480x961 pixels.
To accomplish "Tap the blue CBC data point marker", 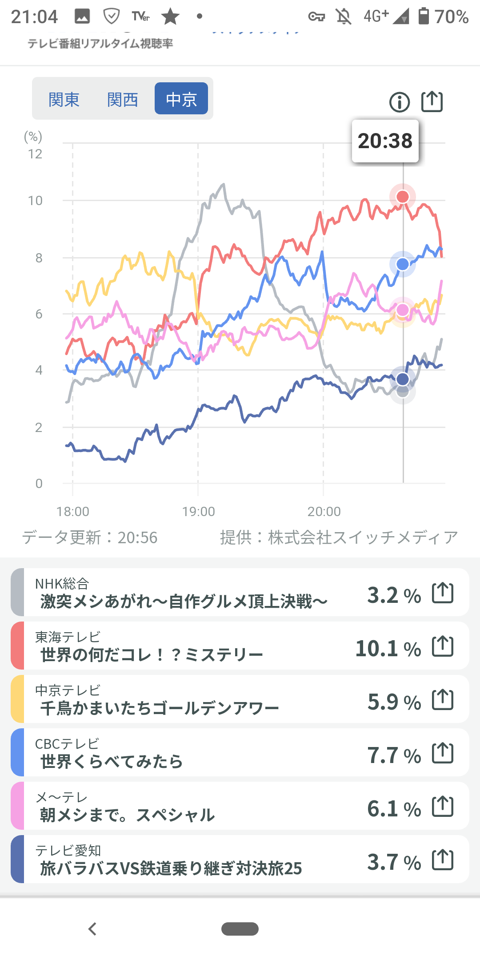I will pyautogui.click(x=403, y=264).
